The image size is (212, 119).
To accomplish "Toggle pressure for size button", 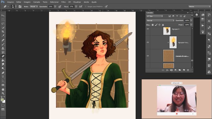I will tap(106, 7).
